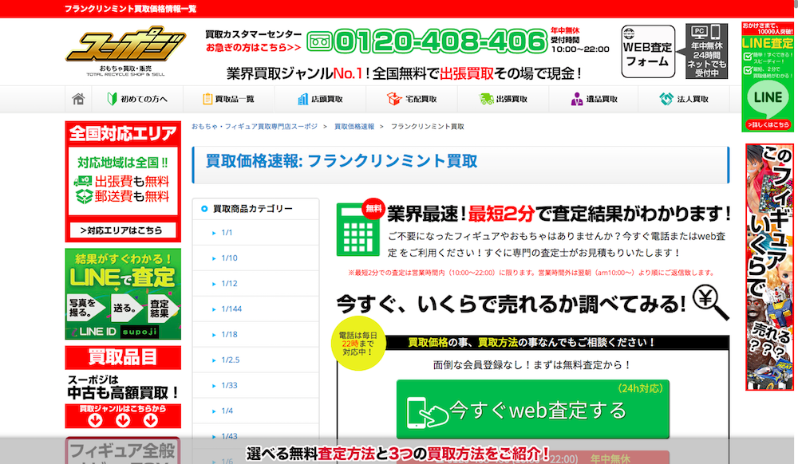Open 法人買取 menu item

[x=684, y=99]
